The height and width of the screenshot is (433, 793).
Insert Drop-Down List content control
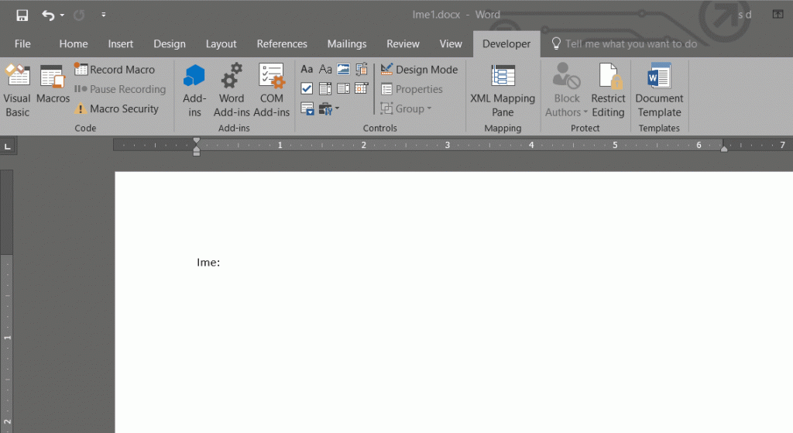(343, 89)
